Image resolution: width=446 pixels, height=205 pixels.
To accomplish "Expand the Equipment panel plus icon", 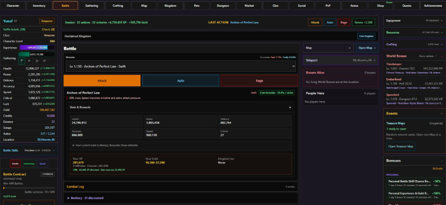I will tap(442, 20).
